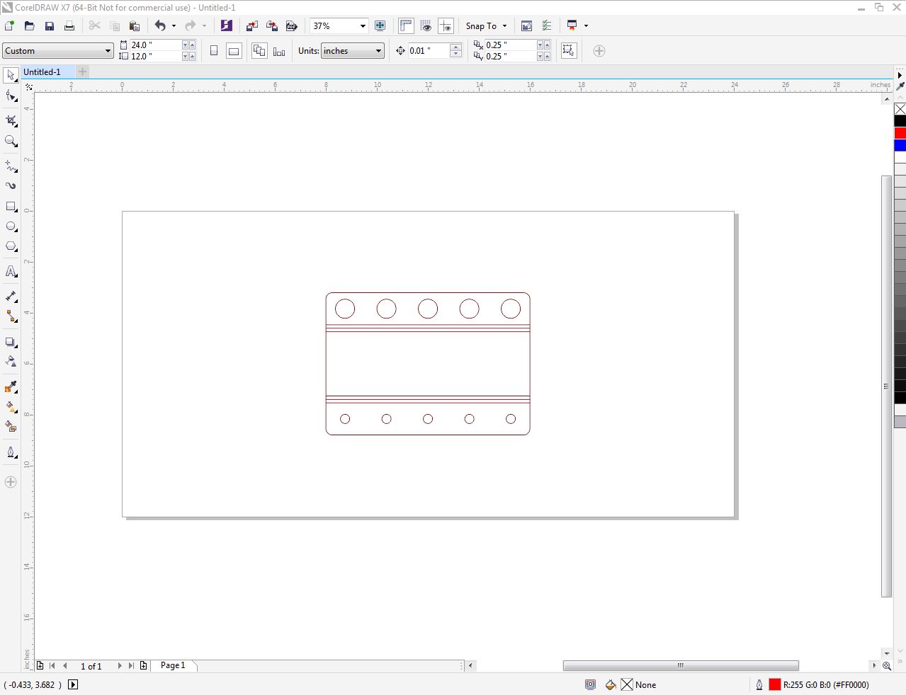This screenshot has width=906, height=695.
Task: Open the Corel Search content icon
Action: click(x=227, y=26)
